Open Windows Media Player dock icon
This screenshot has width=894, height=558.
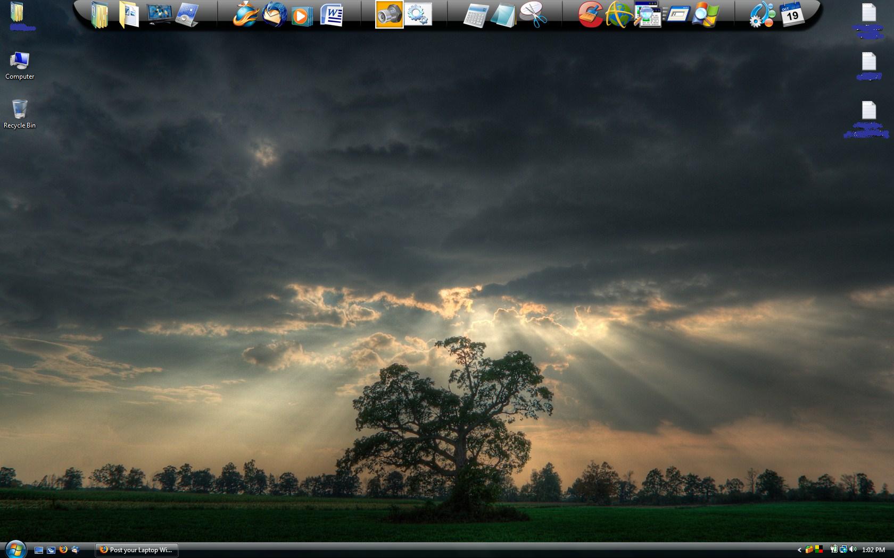pos(302,15)
